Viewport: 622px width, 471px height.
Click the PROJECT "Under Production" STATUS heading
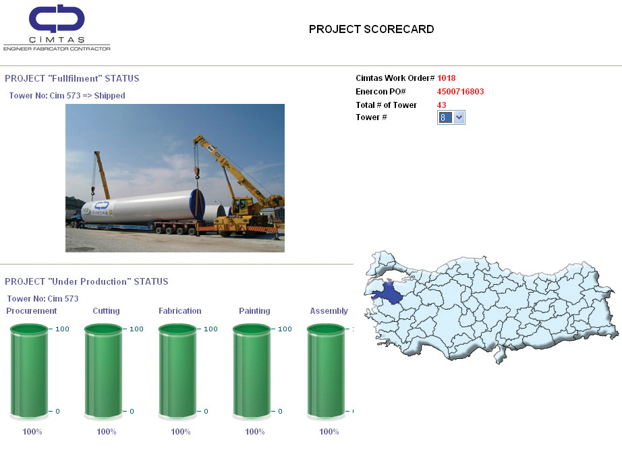click(x=86, y=282)
